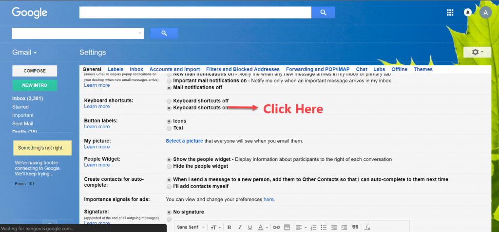
Task: Open the Gmail dropdown menu
Action: tap(24, 53)
